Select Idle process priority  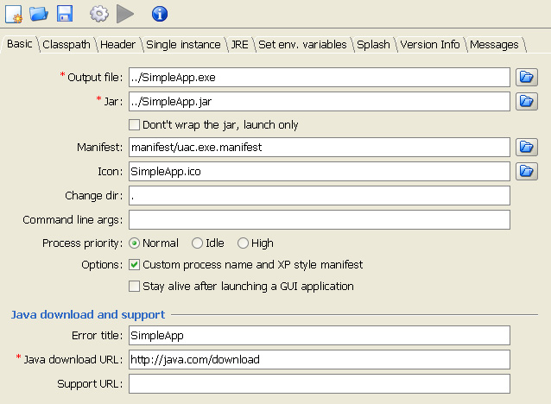pos(198,243)
